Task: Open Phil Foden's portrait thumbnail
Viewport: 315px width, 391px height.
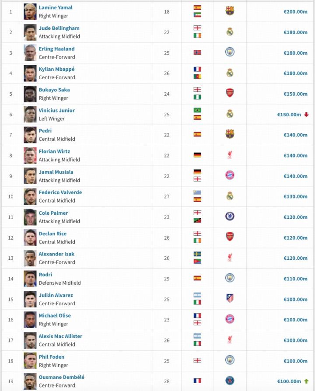Action: pos(30,360)
